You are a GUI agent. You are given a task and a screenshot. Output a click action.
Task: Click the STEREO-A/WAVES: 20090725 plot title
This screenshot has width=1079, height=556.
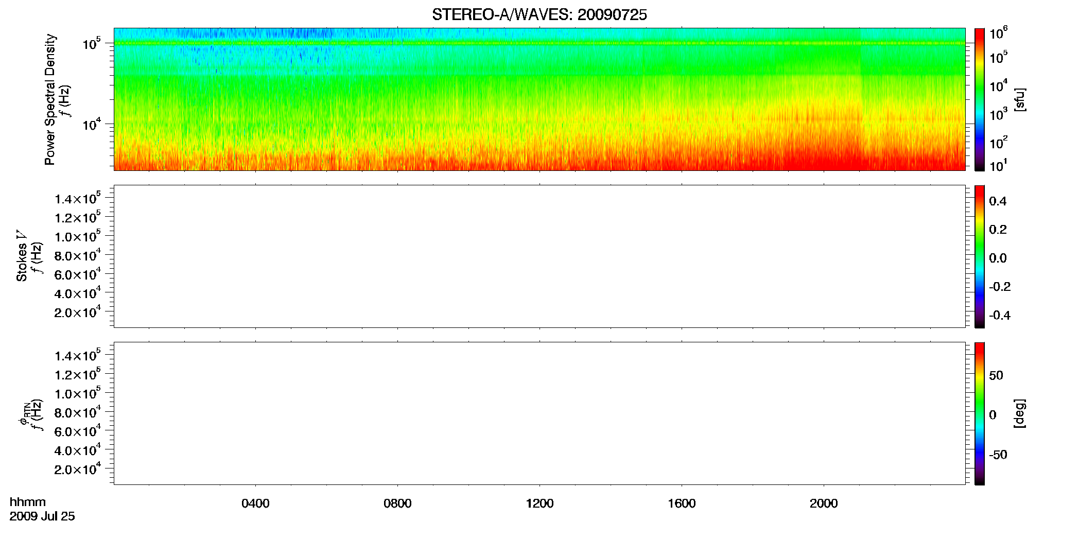click(539, 15)
